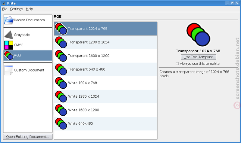The width and height of the screenshot is (241, 143).
Task: Click the bold Transparent 1024 x 768 title
Action: pyautogui.click(x=198, y=51)
